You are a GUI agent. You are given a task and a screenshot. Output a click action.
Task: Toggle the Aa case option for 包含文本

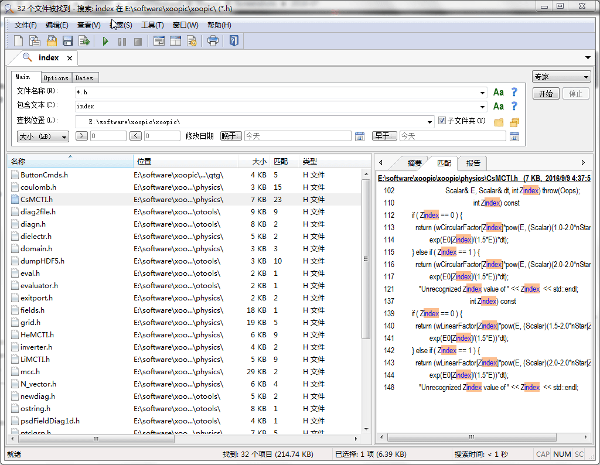pyautogui.click(x=498, y=106)
